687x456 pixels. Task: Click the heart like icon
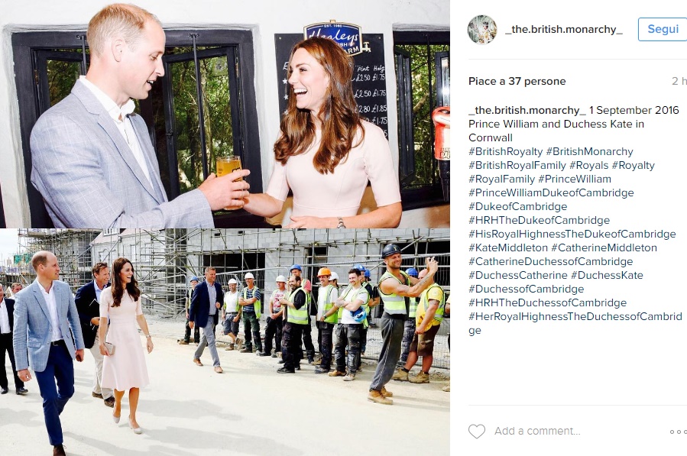477,432
